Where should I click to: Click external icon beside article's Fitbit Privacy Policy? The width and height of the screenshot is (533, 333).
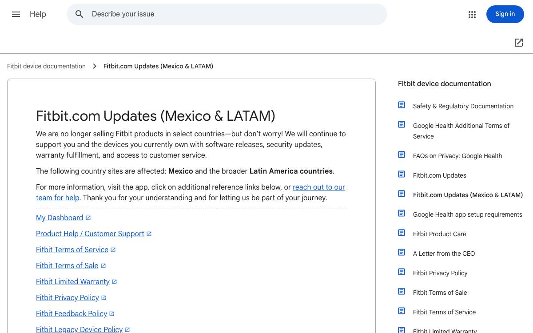[x=103, y=298]
